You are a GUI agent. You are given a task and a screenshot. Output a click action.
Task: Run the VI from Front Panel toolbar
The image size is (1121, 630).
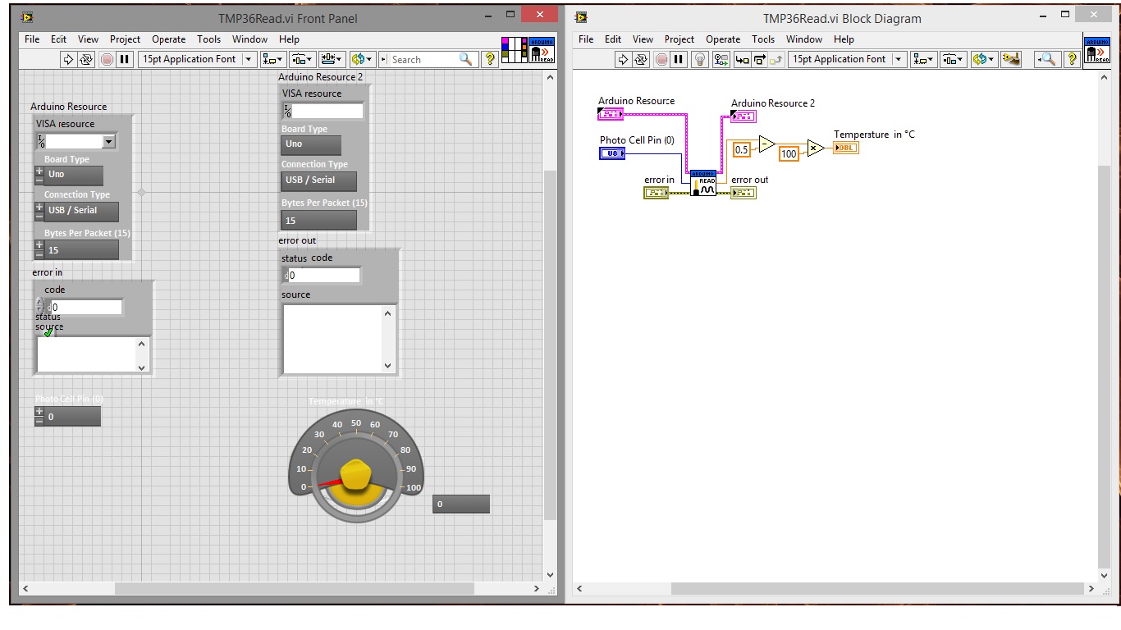click(x=69, y=59)
